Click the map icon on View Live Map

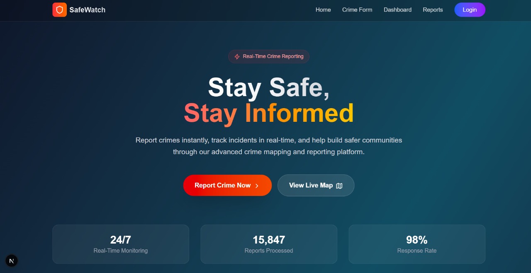pyautogui.click(x=339, y=186)
